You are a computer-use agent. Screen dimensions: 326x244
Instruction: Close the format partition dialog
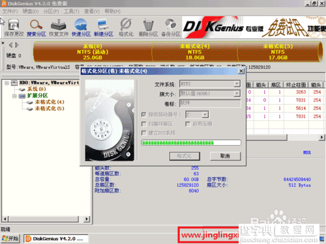(x=241, y=71)
